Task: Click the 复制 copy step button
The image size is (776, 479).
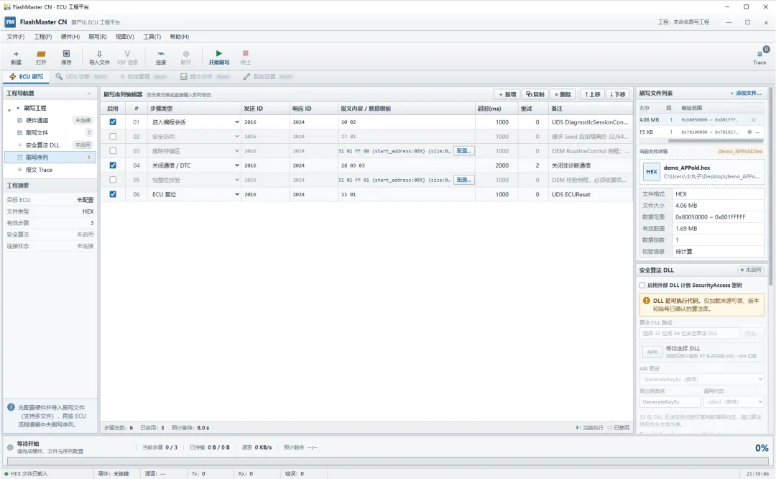Action: (535, 94)
